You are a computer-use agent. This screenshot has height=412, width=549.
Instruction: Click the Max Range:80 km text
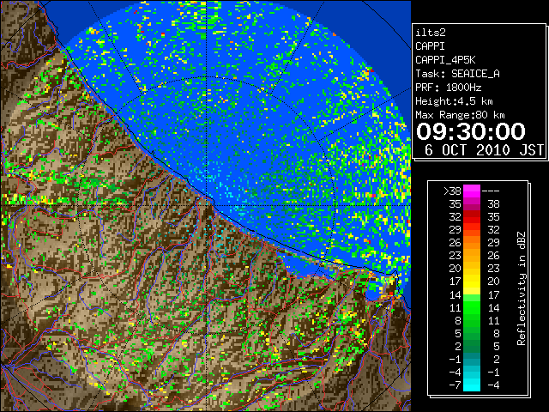[460, 115]
